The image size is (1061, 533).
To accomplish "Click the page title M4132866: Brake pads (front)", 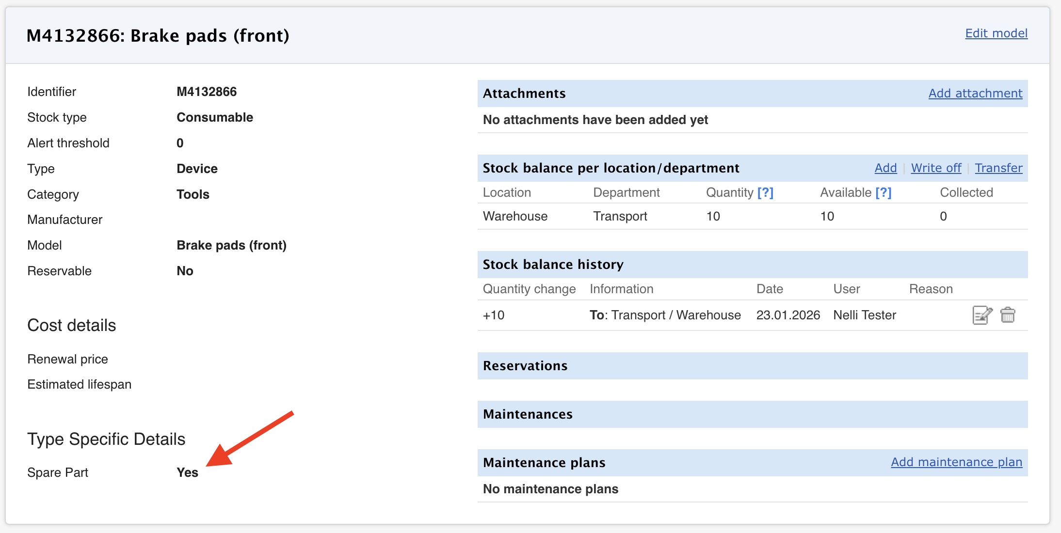I will [158, 35].
